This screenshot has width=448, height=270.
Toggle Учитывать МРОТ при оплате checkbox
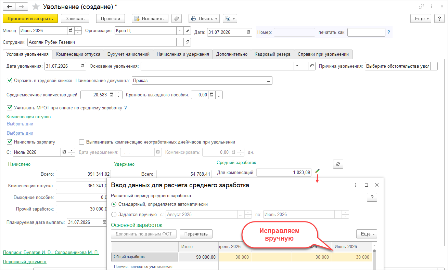[x=10, y=108]
